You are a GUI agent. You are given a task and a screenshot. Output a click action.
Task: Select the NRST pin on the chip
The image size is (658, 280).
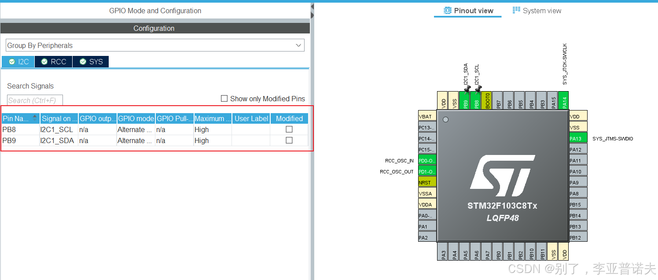click(x=427, y=182)
